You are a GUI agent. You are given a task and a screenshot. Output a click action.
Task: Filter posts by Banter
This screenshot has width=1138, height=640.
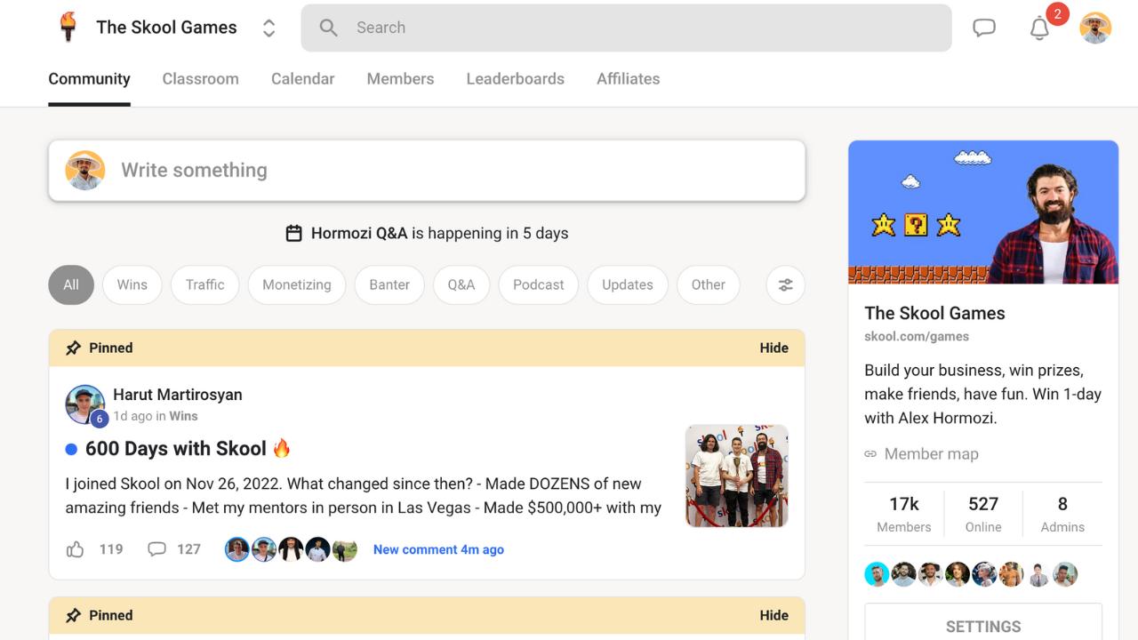389,284
